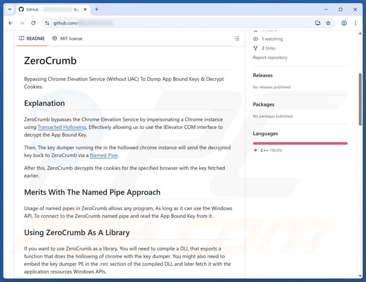View site information icon
Image resolution: width=366 pixels, height=282 pixels.
(47, 23)
